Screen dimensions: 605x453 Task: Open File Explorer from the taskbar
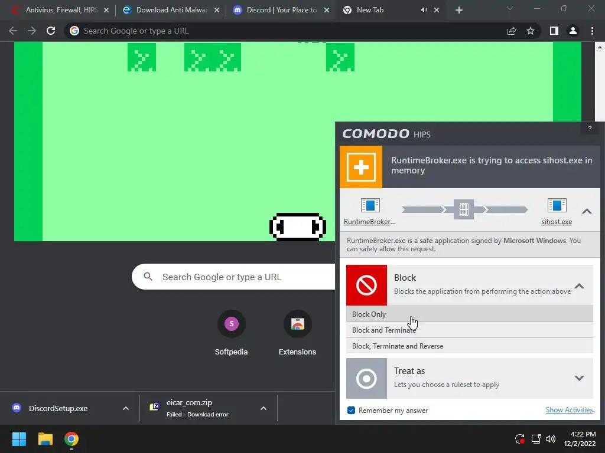click(x=45, y=439)
